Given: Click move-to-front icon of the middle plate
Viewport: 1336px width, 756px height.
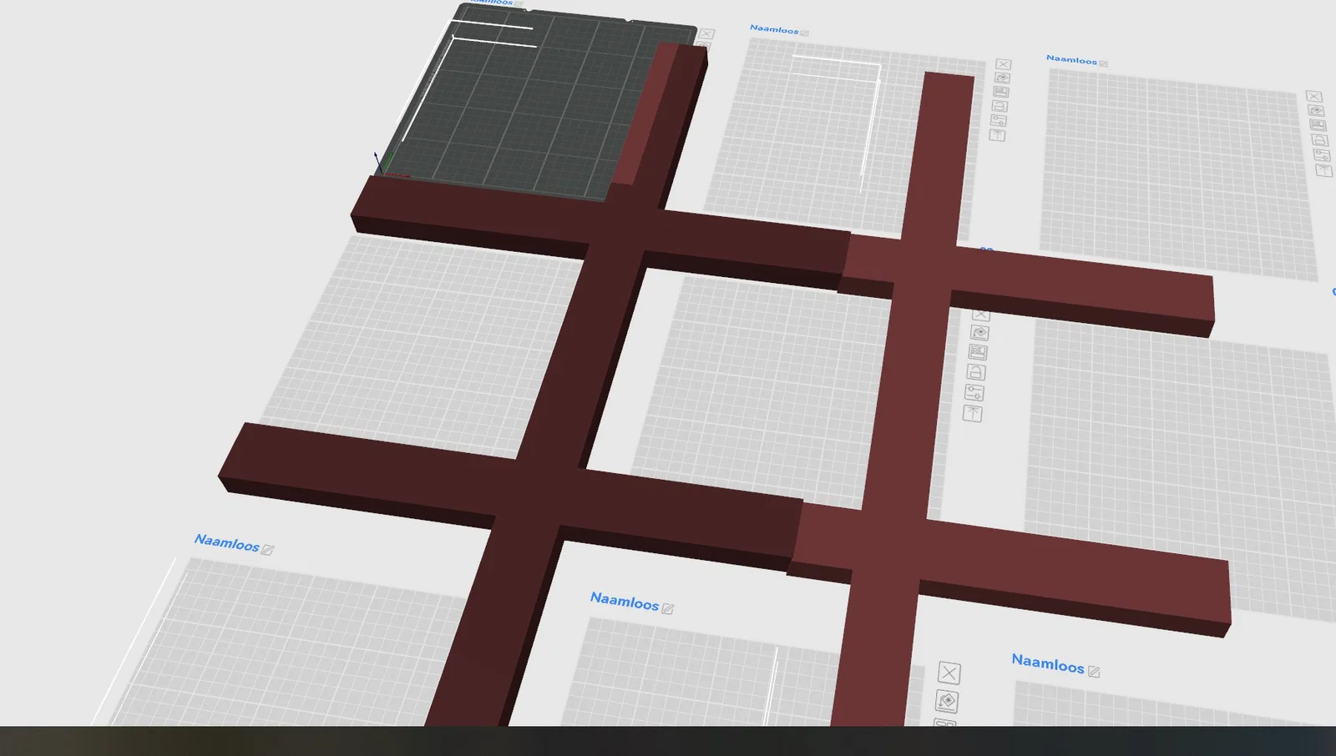Looking at the screenshot, I should pos(973,413).
